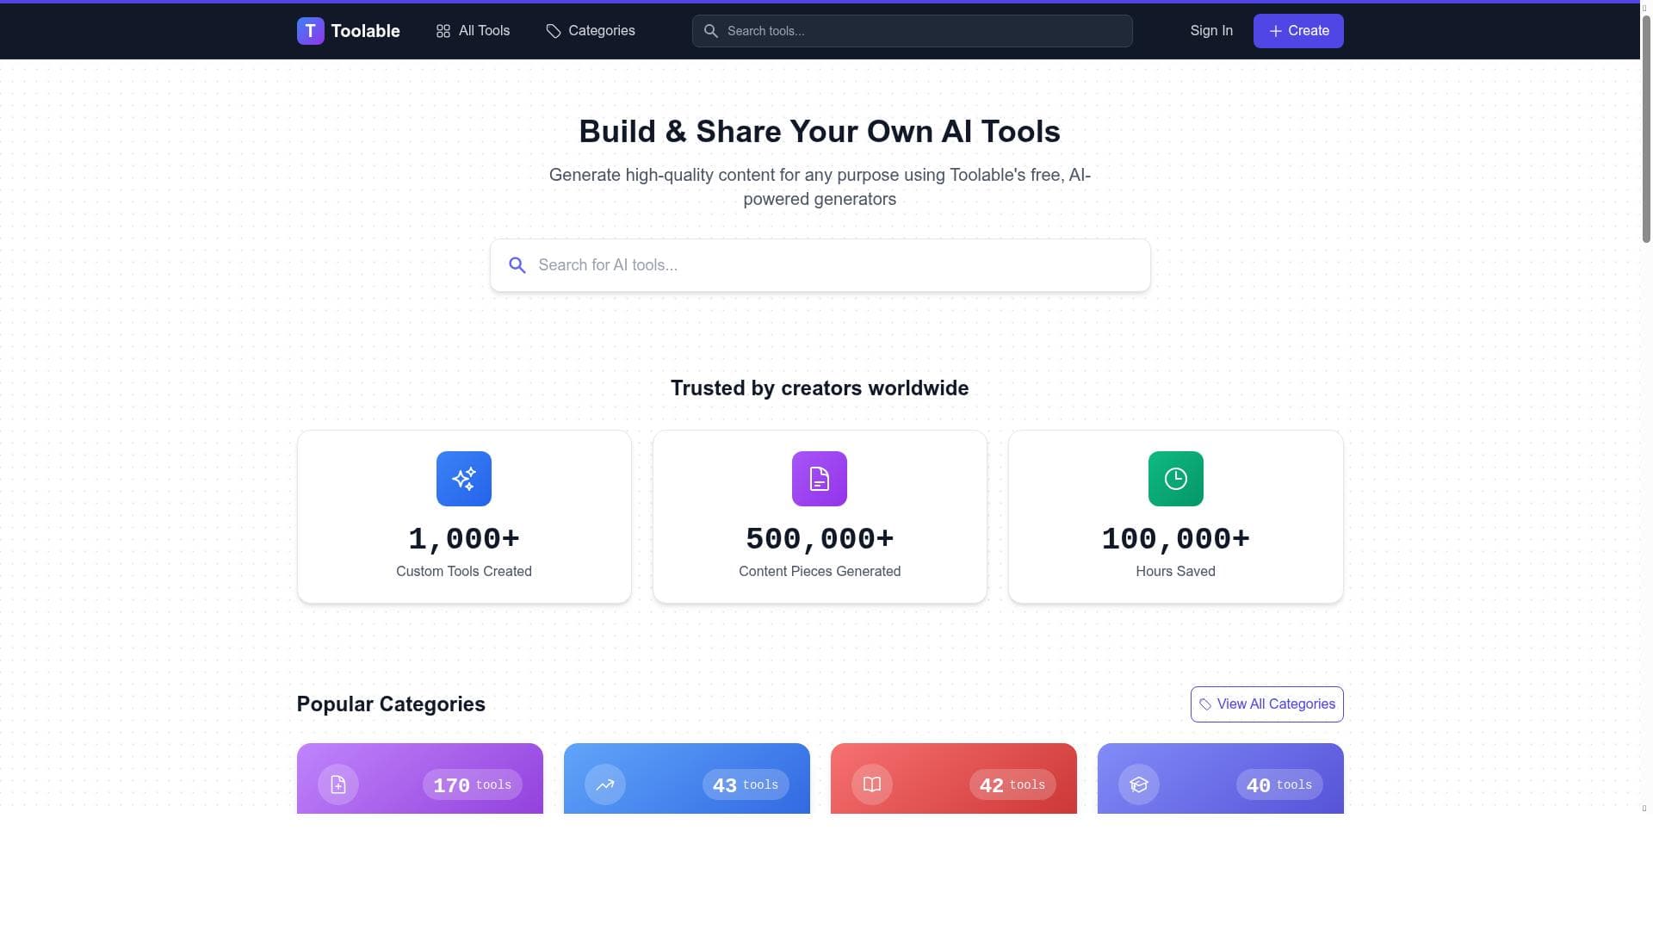This screenshot has width=1653, height=930.
Task: Click the 43 tools badge
Action: (746, 784)
